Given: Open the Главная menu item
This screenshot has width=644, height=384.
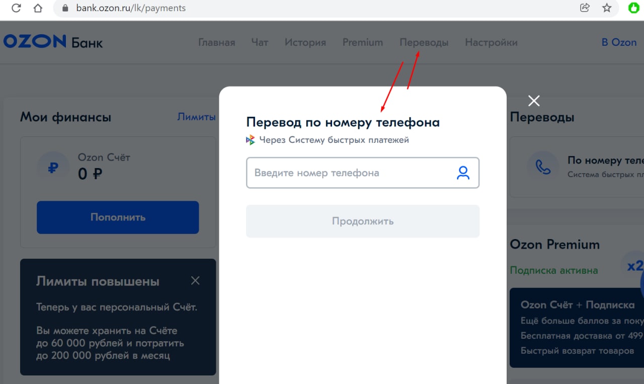Looking at the screenshot, I should tap(216, 42).
